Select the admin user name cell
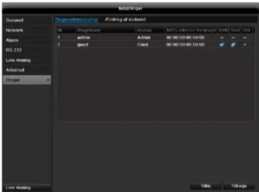The height and width of the screenshot is (192, 259). click(84, 38)
